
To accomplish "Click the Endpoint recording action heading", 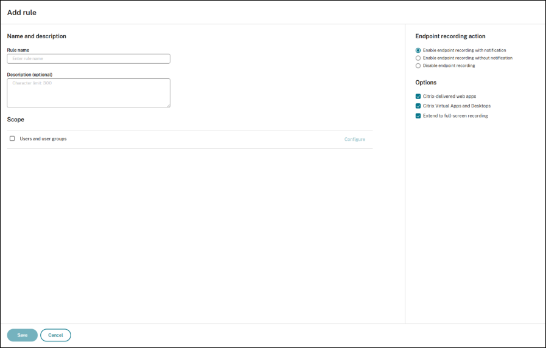I will (450, 36).
